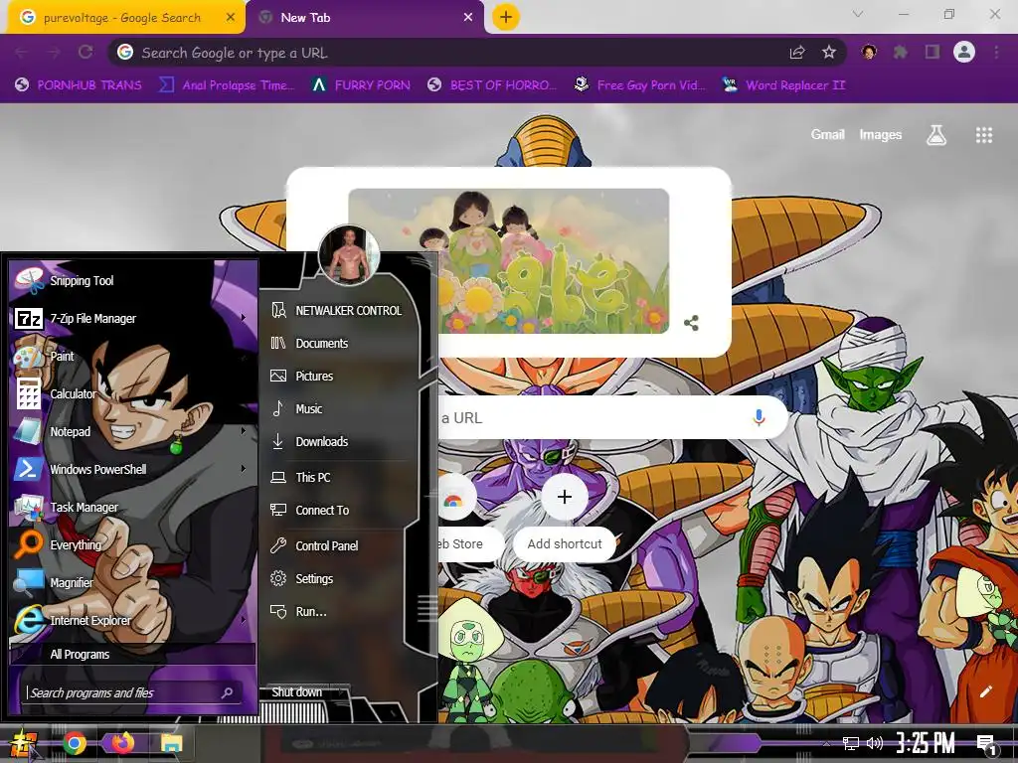The image size is (1018, 763).
Task: Click the 3:25 PM clock
Action: click(926, 743)
